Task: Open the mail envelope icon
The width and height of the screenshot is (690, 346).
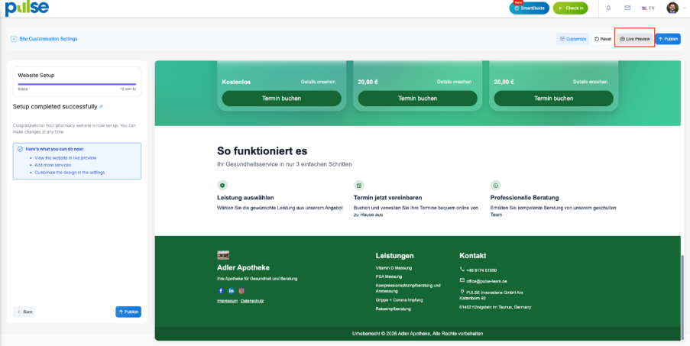Action: 627,8
